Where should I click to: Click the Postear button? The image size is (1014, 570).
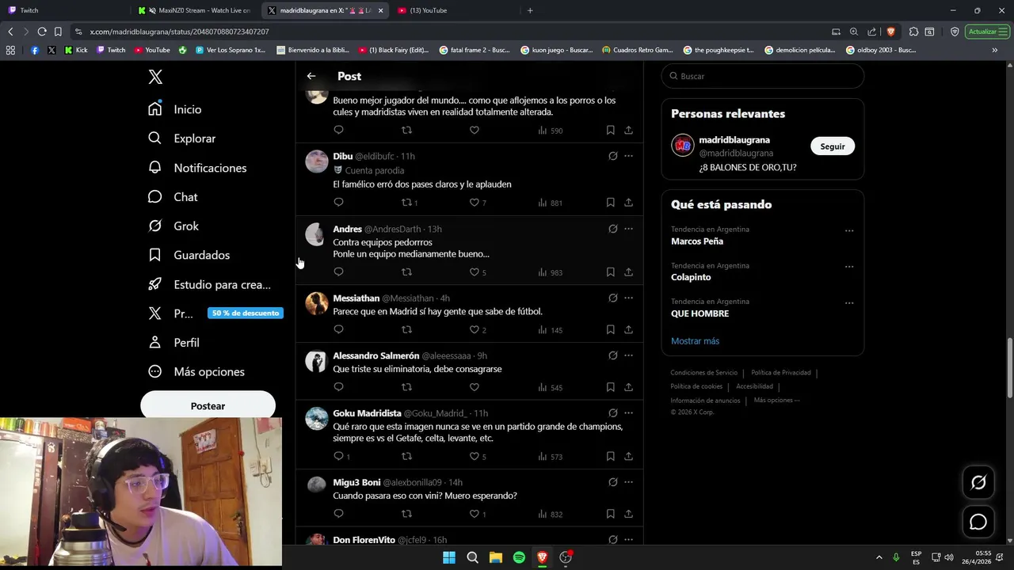coord(208,406)
